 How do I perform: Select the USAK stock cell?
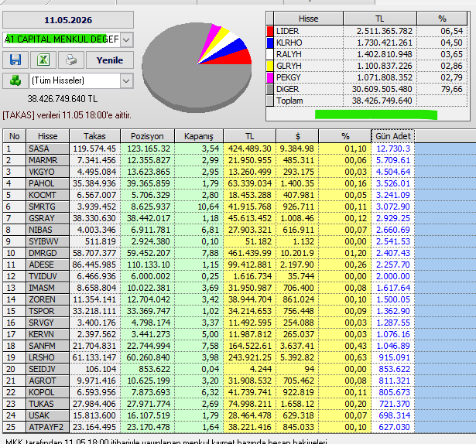48,416
